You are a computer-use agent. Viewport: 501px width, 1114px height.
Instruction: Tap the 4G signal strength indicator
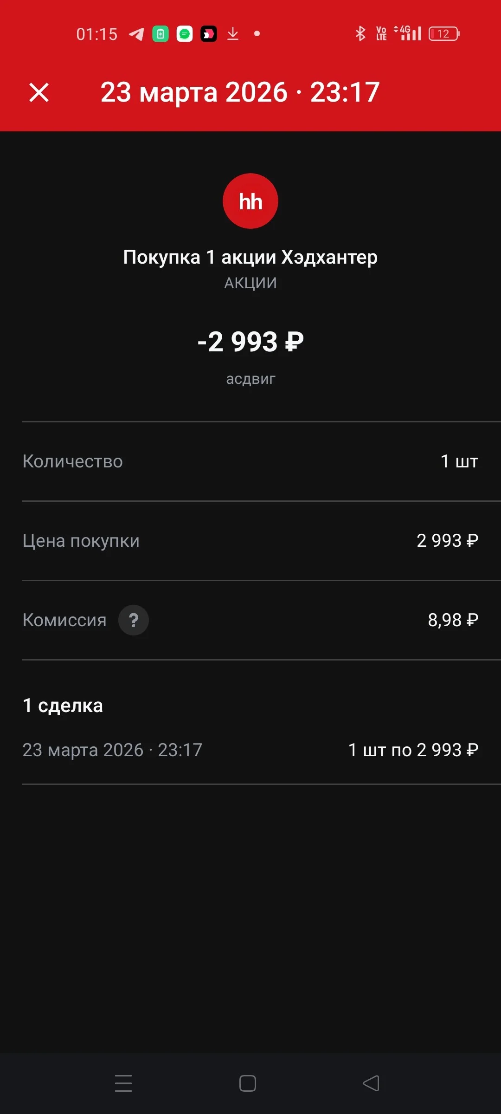(408, 33)
